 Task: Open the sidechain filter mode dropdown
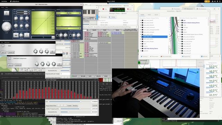coord(69,28)
